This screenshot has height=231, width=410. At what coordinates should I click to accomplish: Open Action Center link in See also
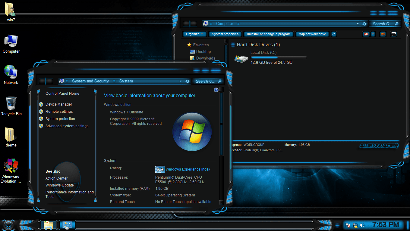(x=56, y=178)
